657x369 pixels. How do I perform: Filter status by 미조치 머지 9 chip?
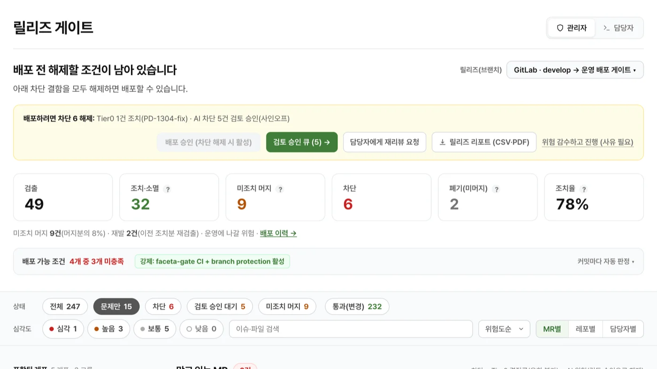tap(287, 307)
